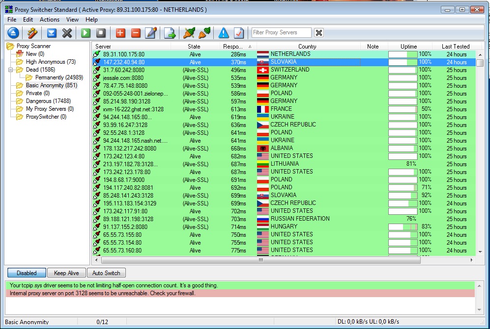Open the Permanently (24989) subfolder

59,77
